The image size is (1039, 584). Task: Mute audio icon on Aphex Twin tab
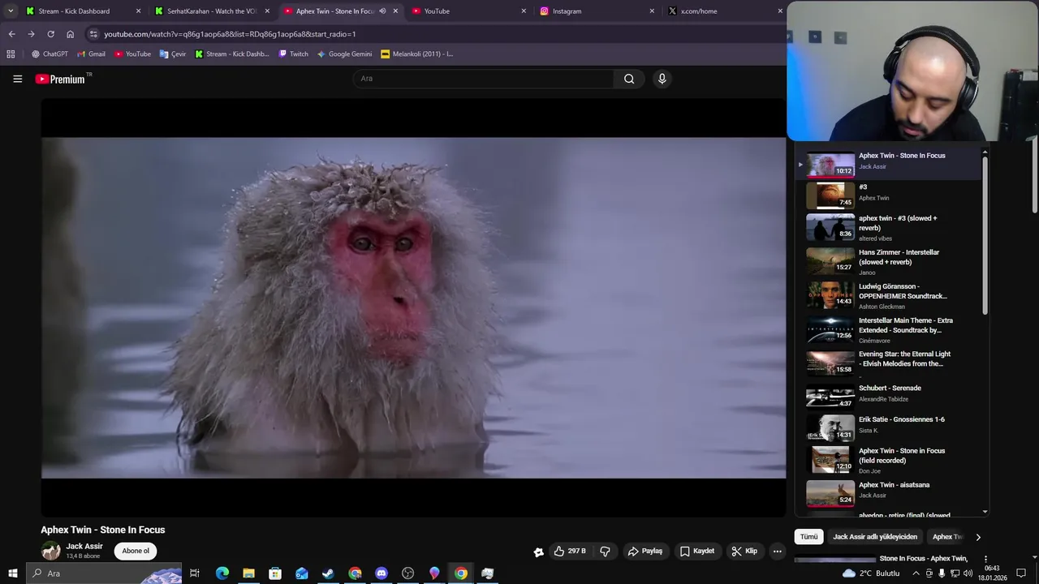[x=382, y=11]
